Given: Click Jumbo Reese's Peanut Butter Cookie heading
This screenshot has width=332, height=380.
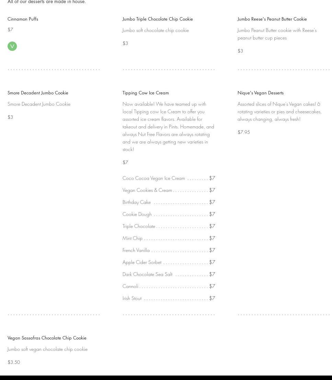Looking at the screenshot, I should click(x=272, y=19).
